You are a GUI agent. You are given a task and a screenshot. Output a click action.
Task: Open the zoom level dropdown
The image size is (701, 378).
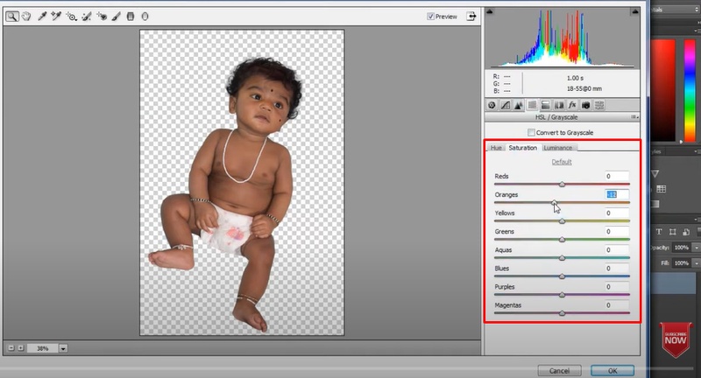coord(63,348)
